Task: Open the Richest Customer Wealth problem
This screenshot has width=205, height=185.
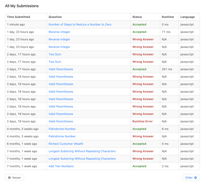Action: click(x=66, y=144)
